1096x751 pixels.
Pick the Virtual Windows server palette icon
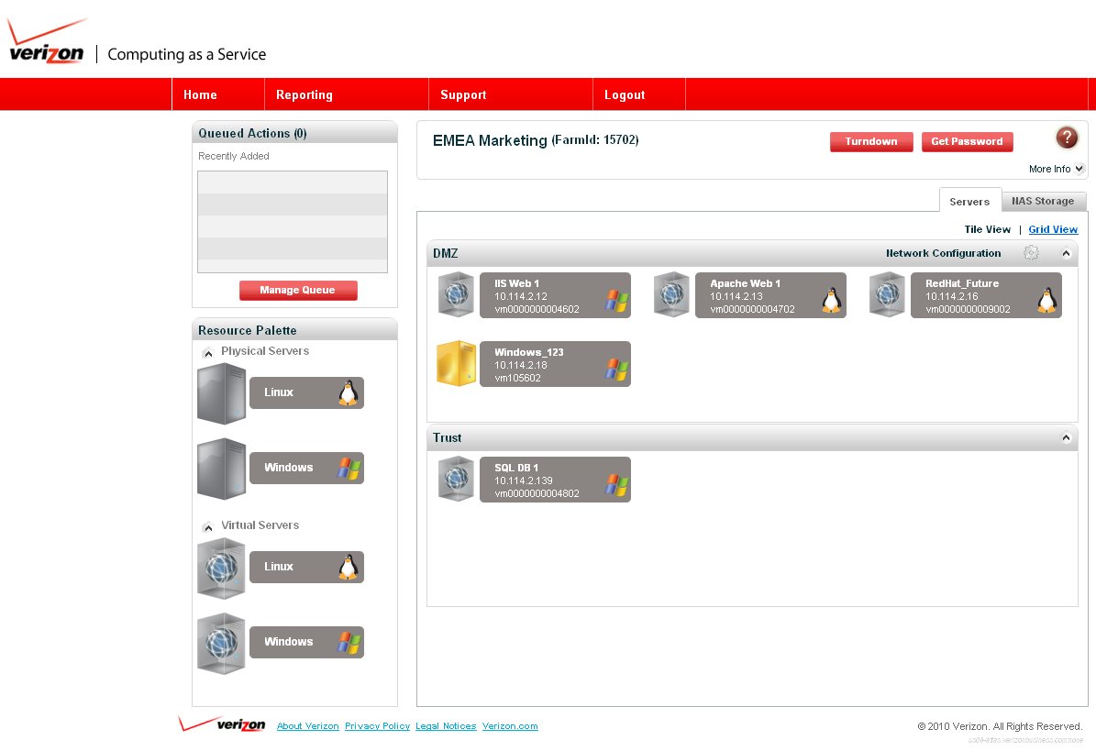pyautogui.click(x=222, y=643)
